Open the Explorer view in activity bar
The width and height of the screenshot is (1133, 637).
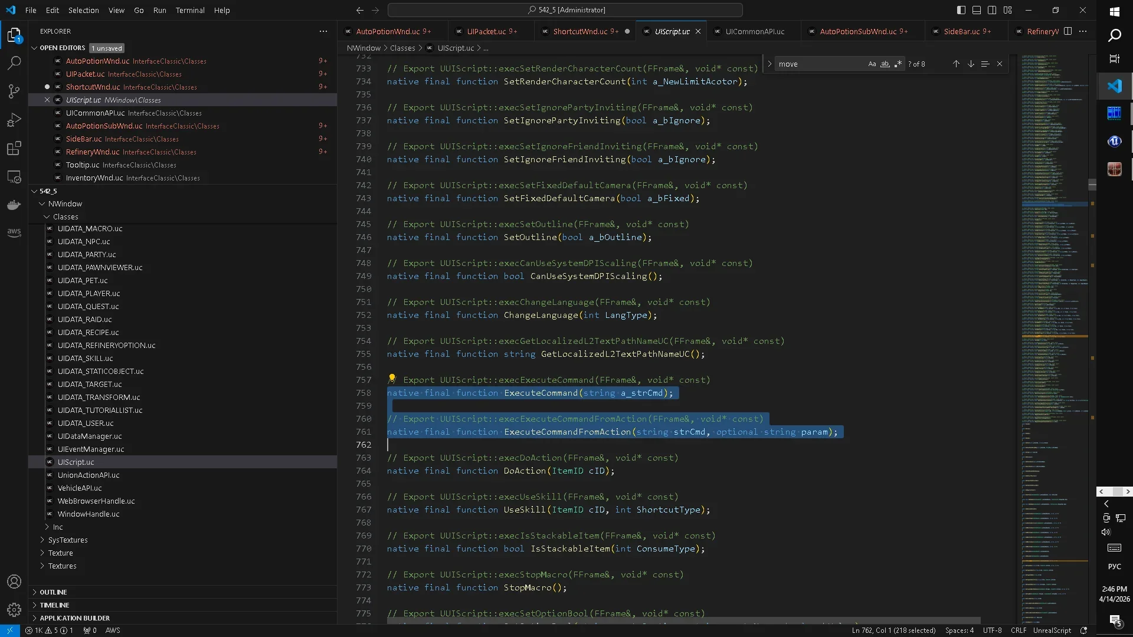14,35
